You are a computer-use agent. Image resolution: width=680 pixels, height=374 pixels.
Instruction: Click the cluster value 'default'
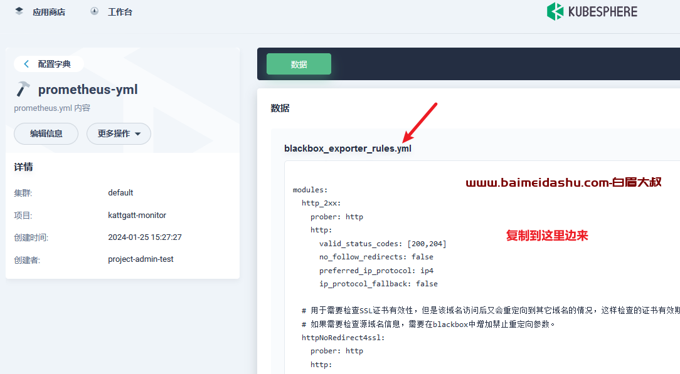click(x=120, y=192)
